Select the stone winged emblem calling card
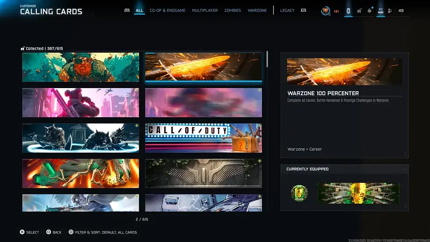This screenshot has height=242, width=430. (x=204, y=173)
